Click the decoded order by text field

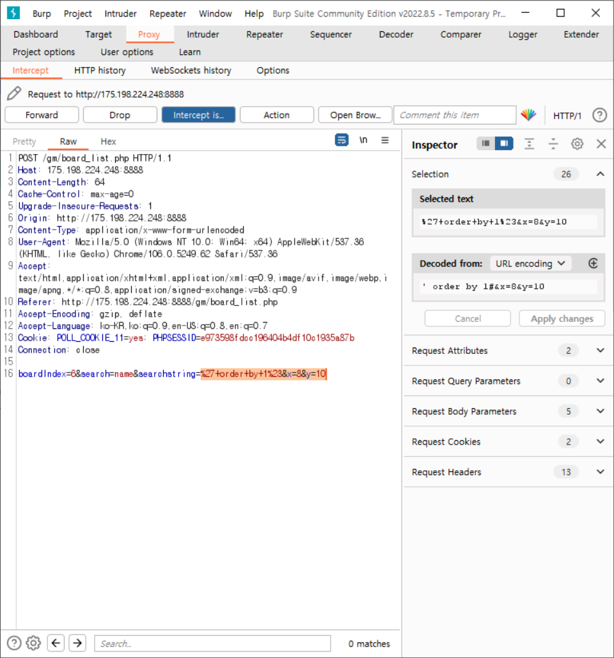[x=508, y=287]
